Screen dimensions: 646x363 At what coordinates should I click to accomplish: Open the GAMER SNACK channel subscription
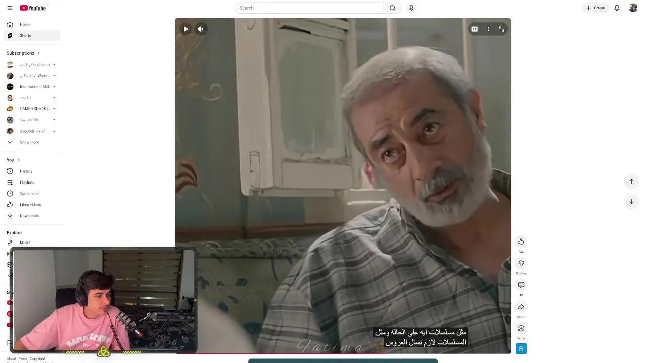[x=31, y=109]
